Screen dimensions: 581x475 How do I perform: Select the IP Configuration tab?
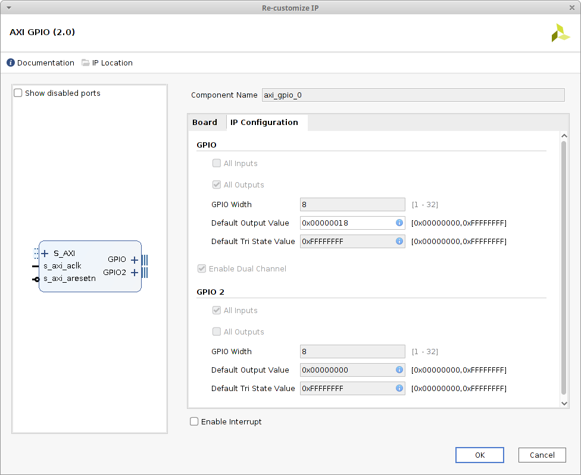264,123
